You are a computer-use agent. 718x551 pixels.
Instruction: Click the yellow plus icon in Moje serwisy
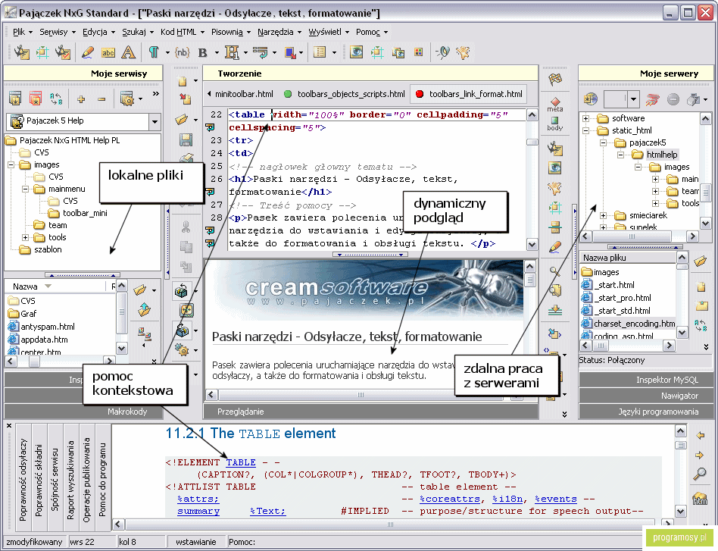(x=81, y=99)
